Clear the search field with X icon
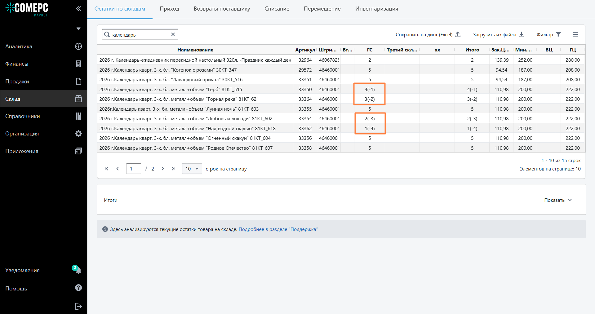 coord(173,34)
